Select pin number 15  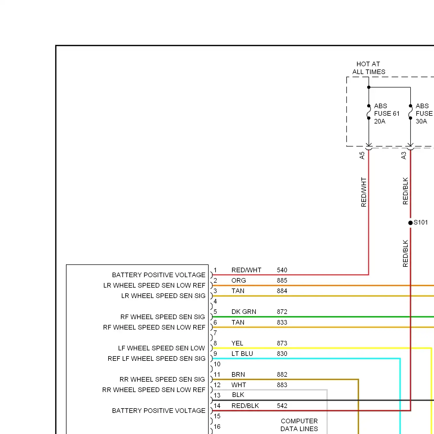[217, 416]
